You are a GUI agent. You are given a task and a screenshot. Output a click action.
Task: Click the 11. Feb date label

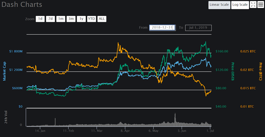68,131
